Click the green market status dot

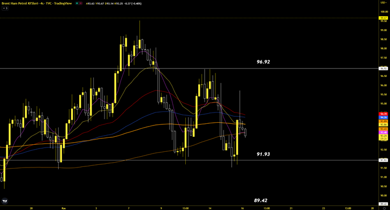77,3
